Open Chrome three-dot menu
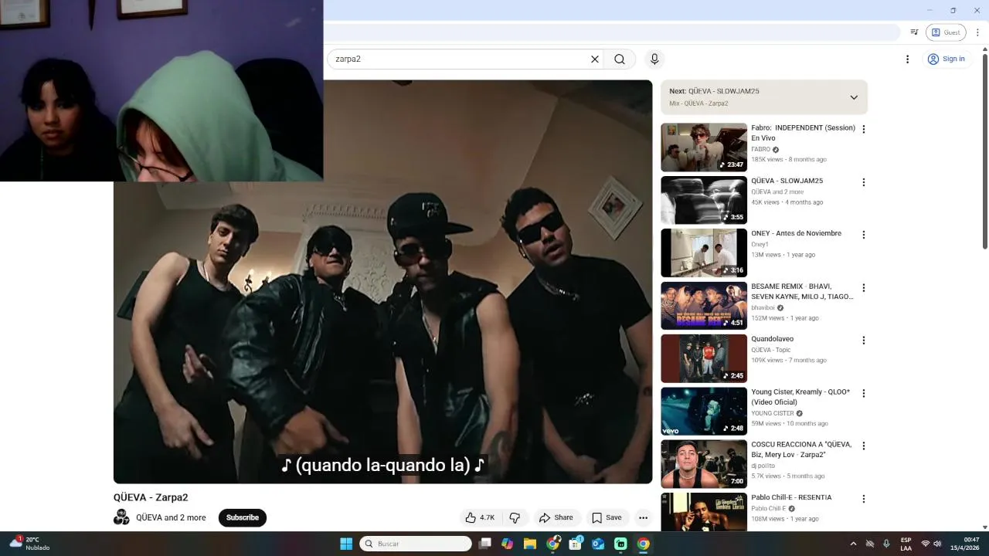 coord(978,32)
